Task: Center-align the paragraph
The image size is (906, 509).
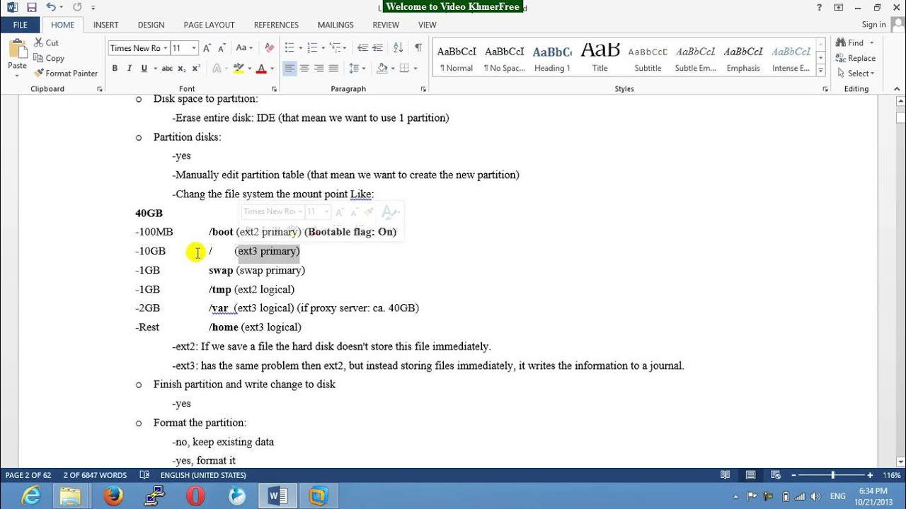Action: (304, 69)
